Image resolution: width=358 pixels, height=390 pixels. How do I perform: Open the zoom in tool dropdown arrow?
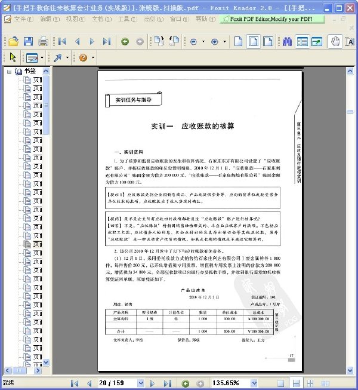(224, 42)
